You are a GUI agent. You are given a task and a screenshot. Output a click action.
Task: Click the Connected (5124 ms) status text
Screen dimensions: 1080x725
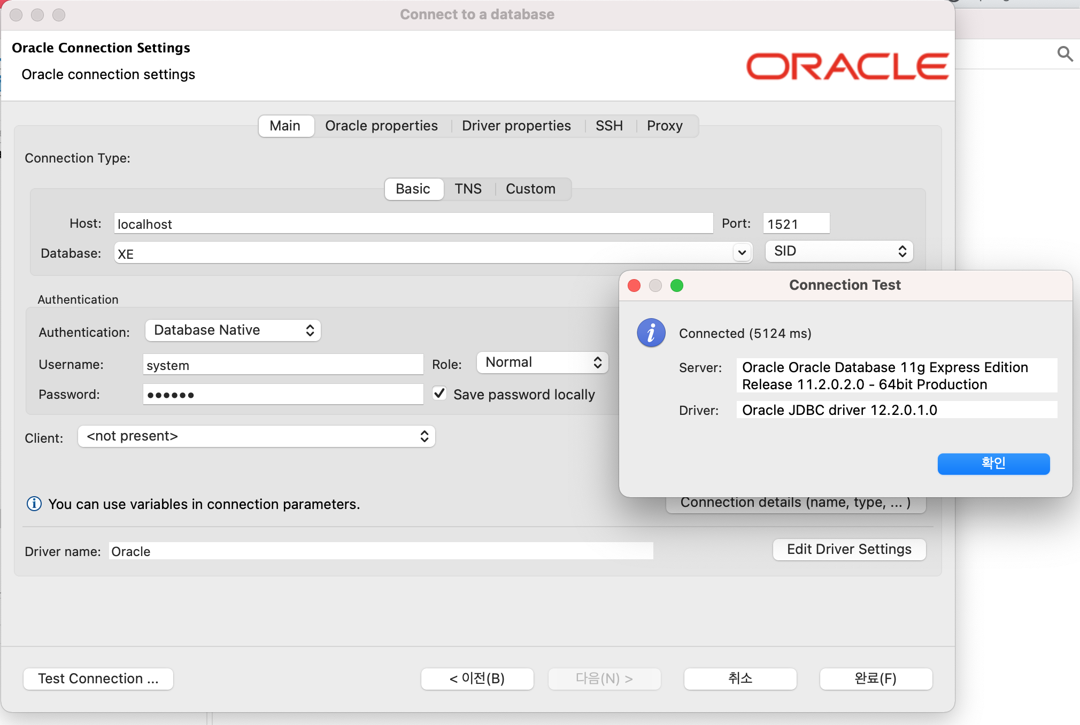745,334
